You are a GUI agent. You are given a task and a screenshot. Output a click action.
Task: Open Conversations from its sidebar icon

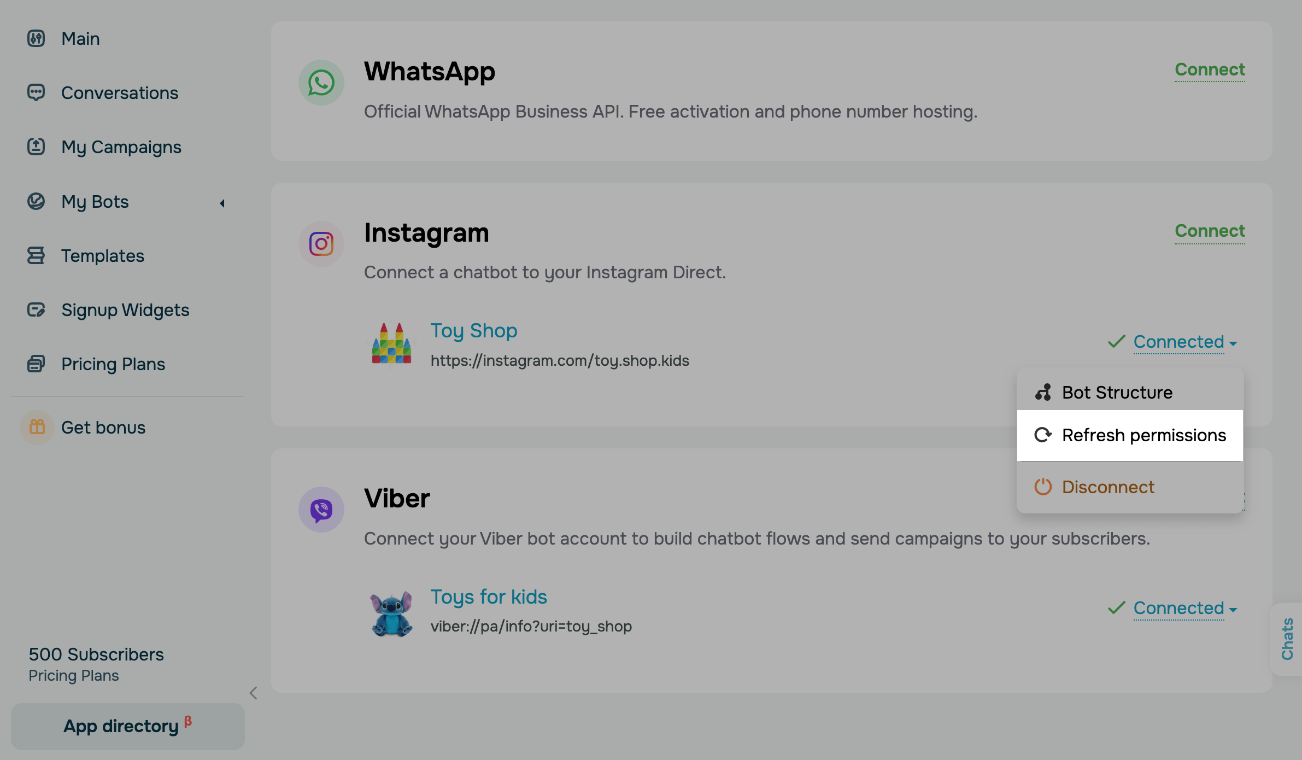[x=36, y=92]
